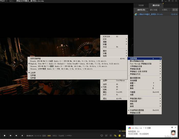
Task: Expand 声音输出轨道 submenu
Action: pyautogui.click(x=144, y=69)
